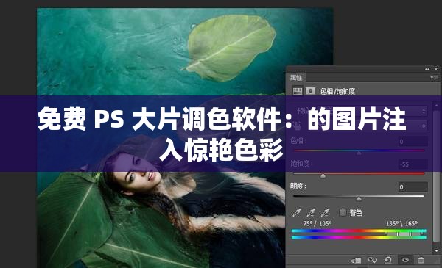
Task: Click the 饱和度 label
Action: click(301, 163)
